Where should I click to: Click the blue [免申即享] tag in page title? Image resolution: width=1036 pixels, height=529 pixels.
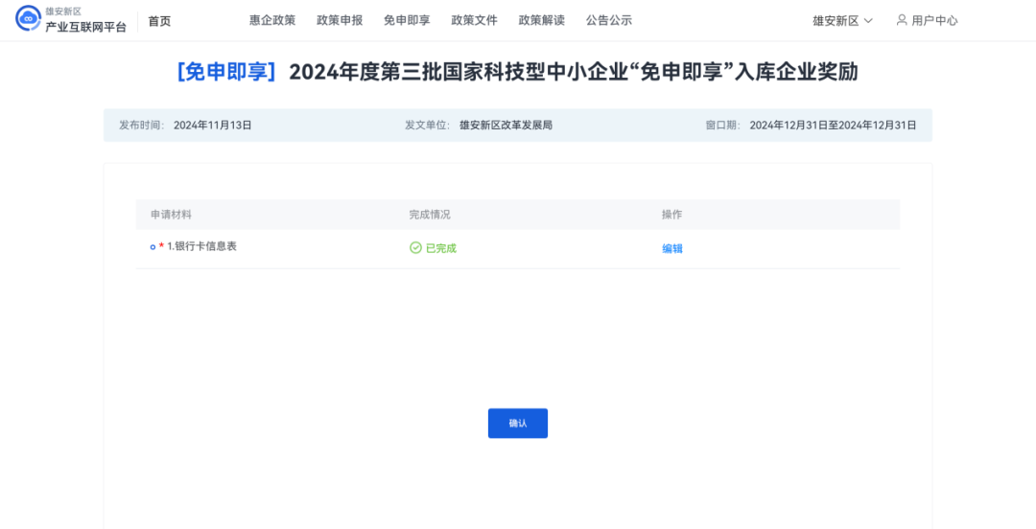[226, 72]
